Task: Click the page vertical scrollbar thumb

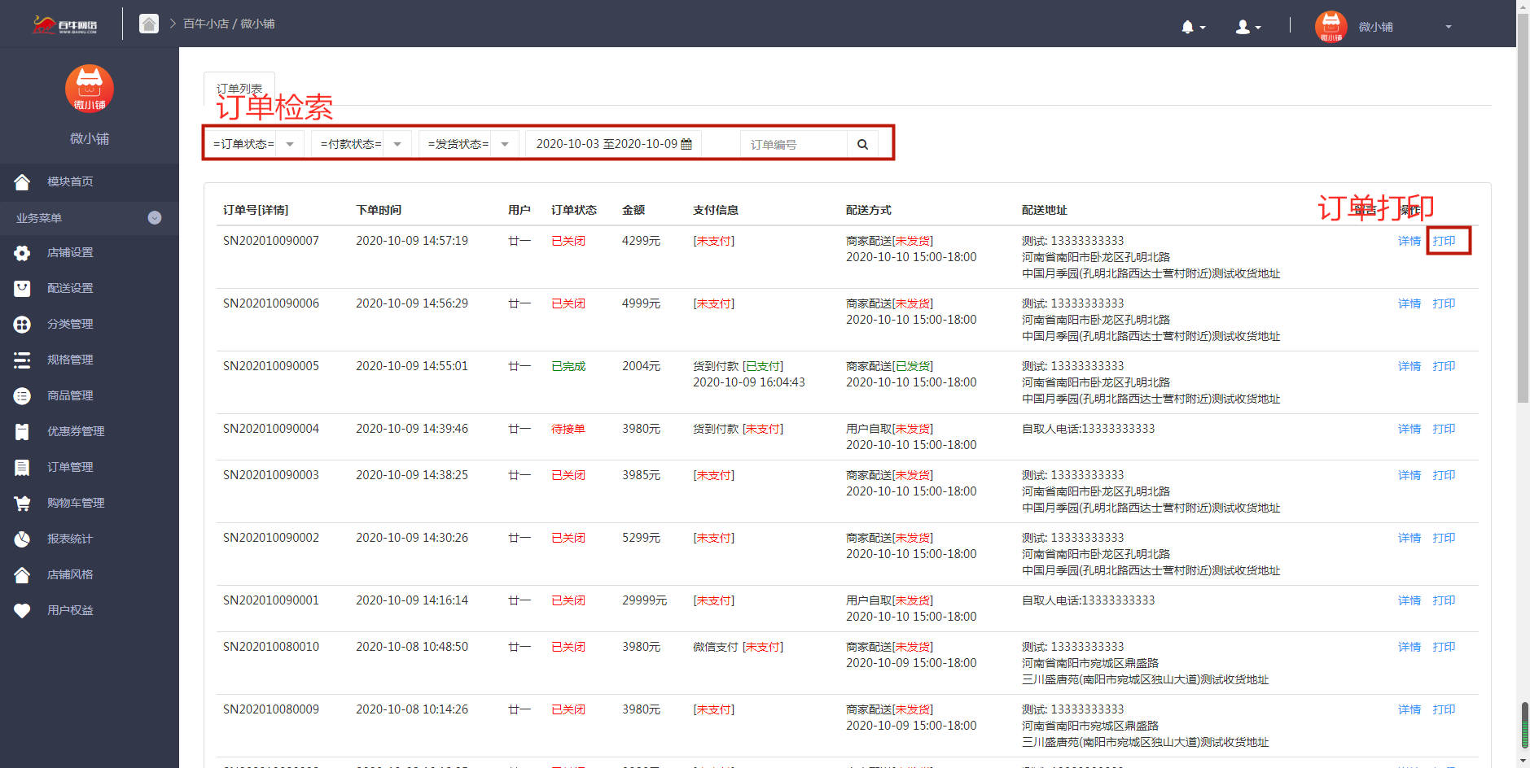Action: coord(1523,208)
